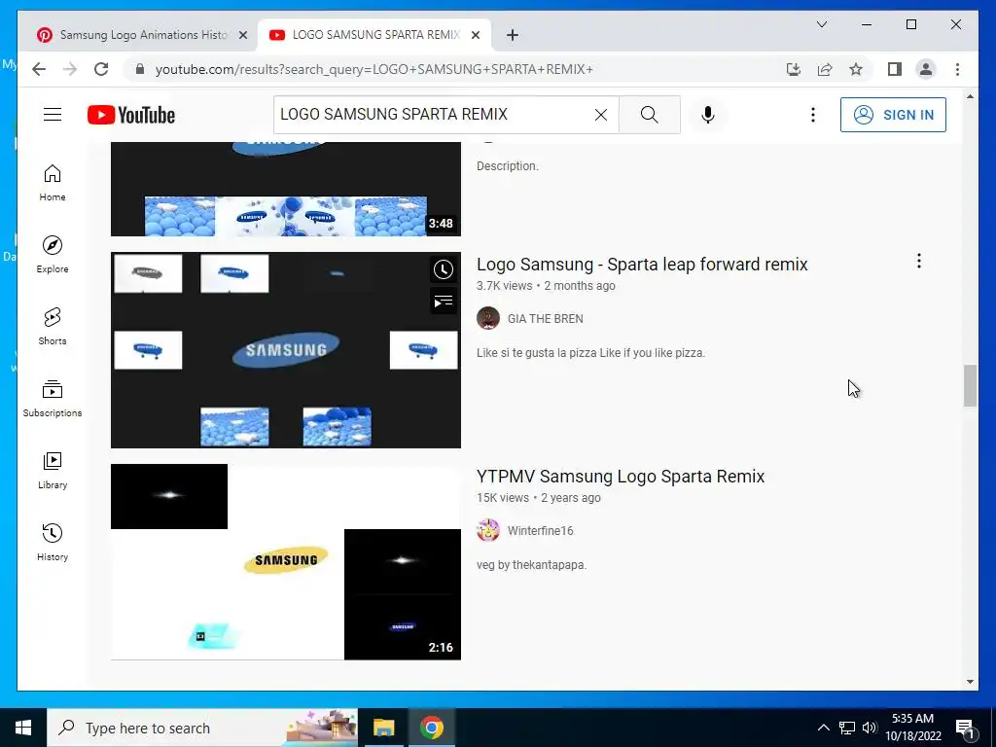Close the YouTube results tab
The image size is (996, 747).
[x=475, y=35]
